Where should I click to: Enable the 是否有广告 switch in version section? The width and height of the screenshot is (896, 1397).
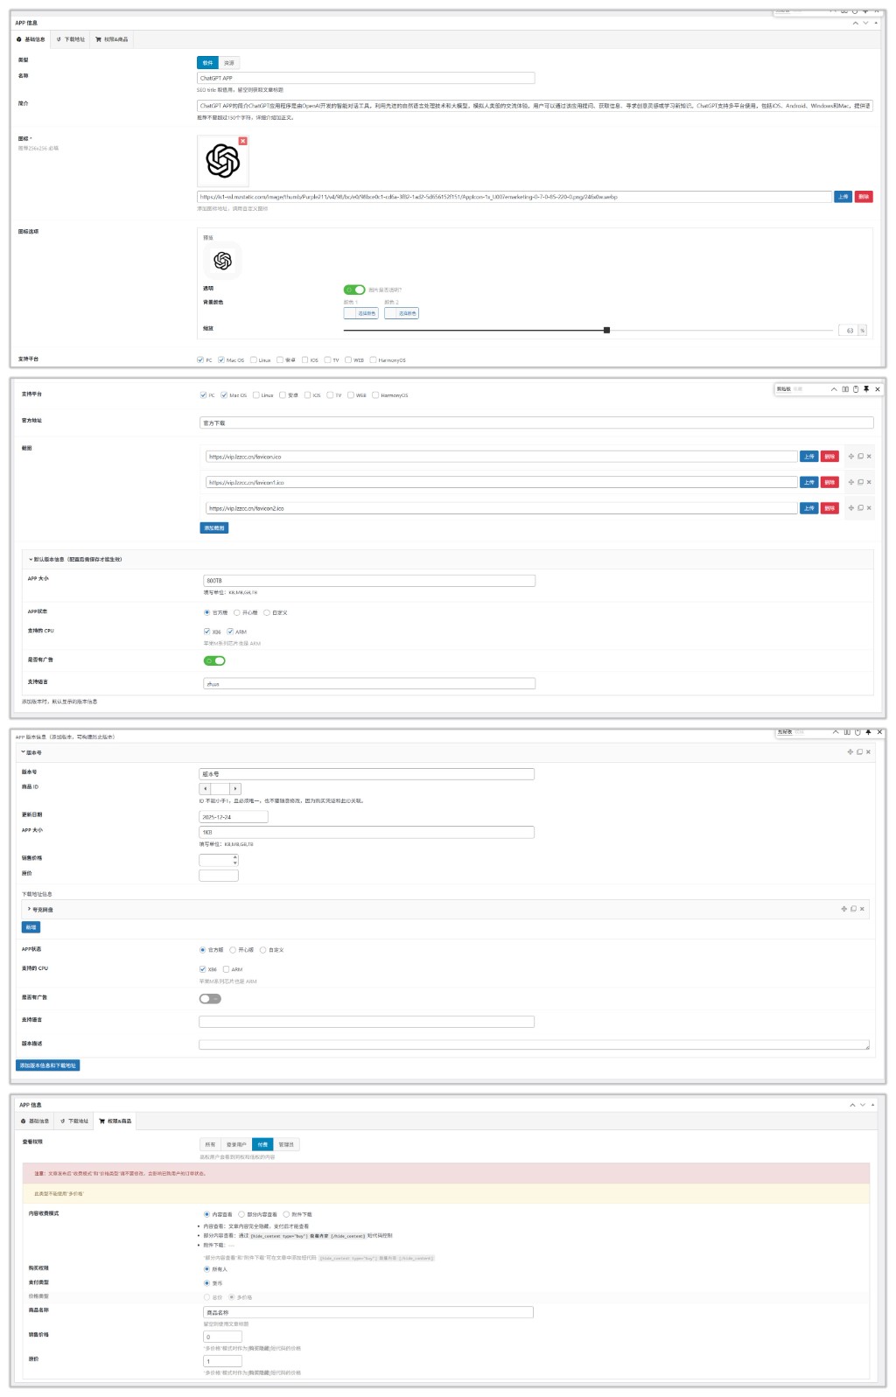point(210,999)
